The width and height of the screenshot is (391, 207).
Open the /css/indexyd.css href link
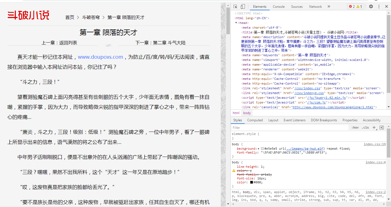pyautogui.click(x=309, y=93)
